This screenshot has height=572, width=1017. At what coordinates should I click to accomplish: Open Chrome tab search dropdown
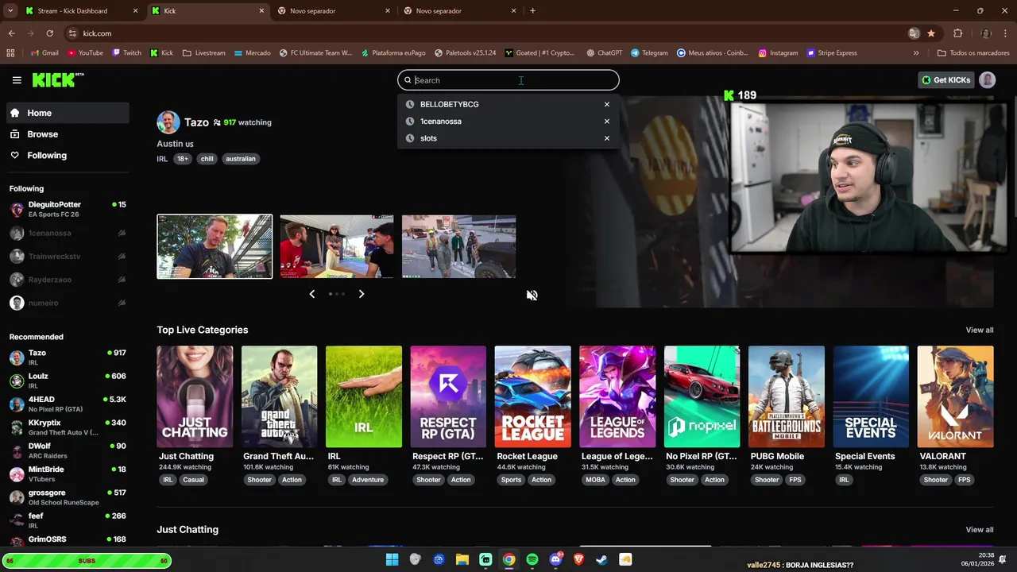click(10, 10)
